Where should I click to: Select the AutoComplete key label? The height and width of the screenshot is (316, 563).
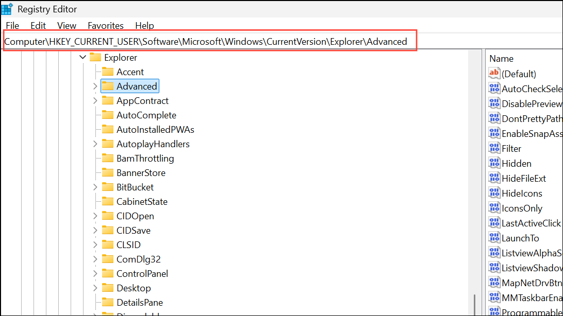pyautogui.click(x=146, y=115)
